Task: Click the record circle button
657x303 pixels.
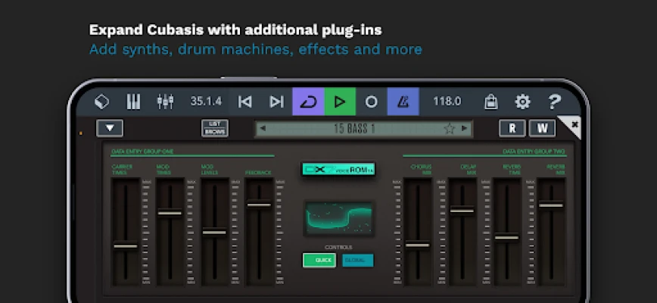Action: pos(371,102)
